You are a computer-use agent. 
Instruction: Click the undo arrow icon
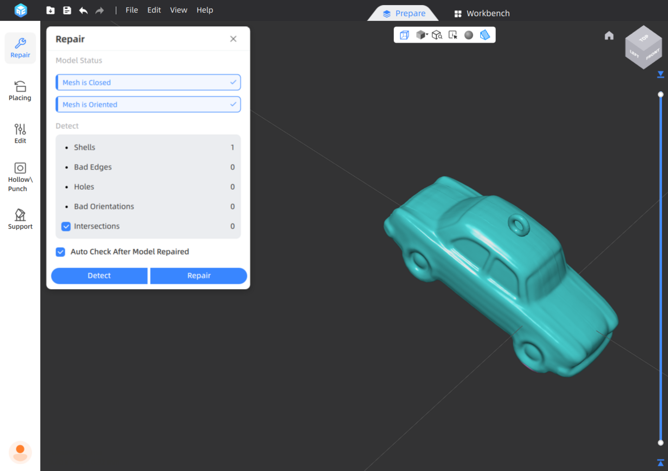[x=83, y=10]
